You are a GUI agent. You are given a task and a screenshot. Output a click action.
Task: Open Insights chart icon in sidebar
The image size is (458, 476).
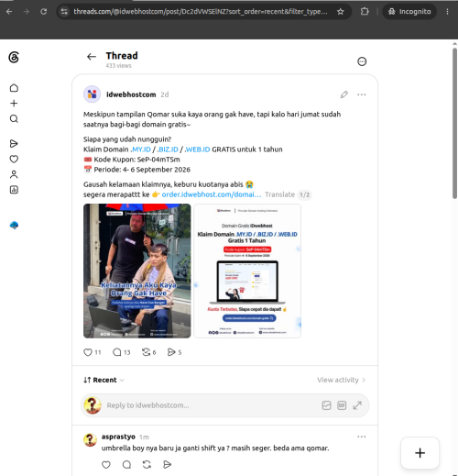pos(14,190)
